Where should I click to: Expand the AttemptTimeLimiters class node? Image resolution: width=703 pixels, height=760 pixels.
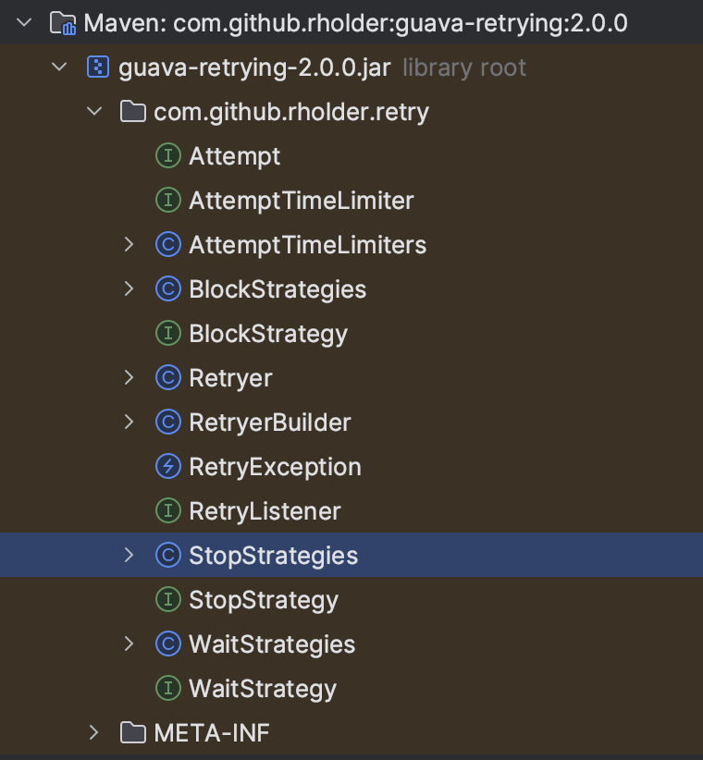coord(129,245)
